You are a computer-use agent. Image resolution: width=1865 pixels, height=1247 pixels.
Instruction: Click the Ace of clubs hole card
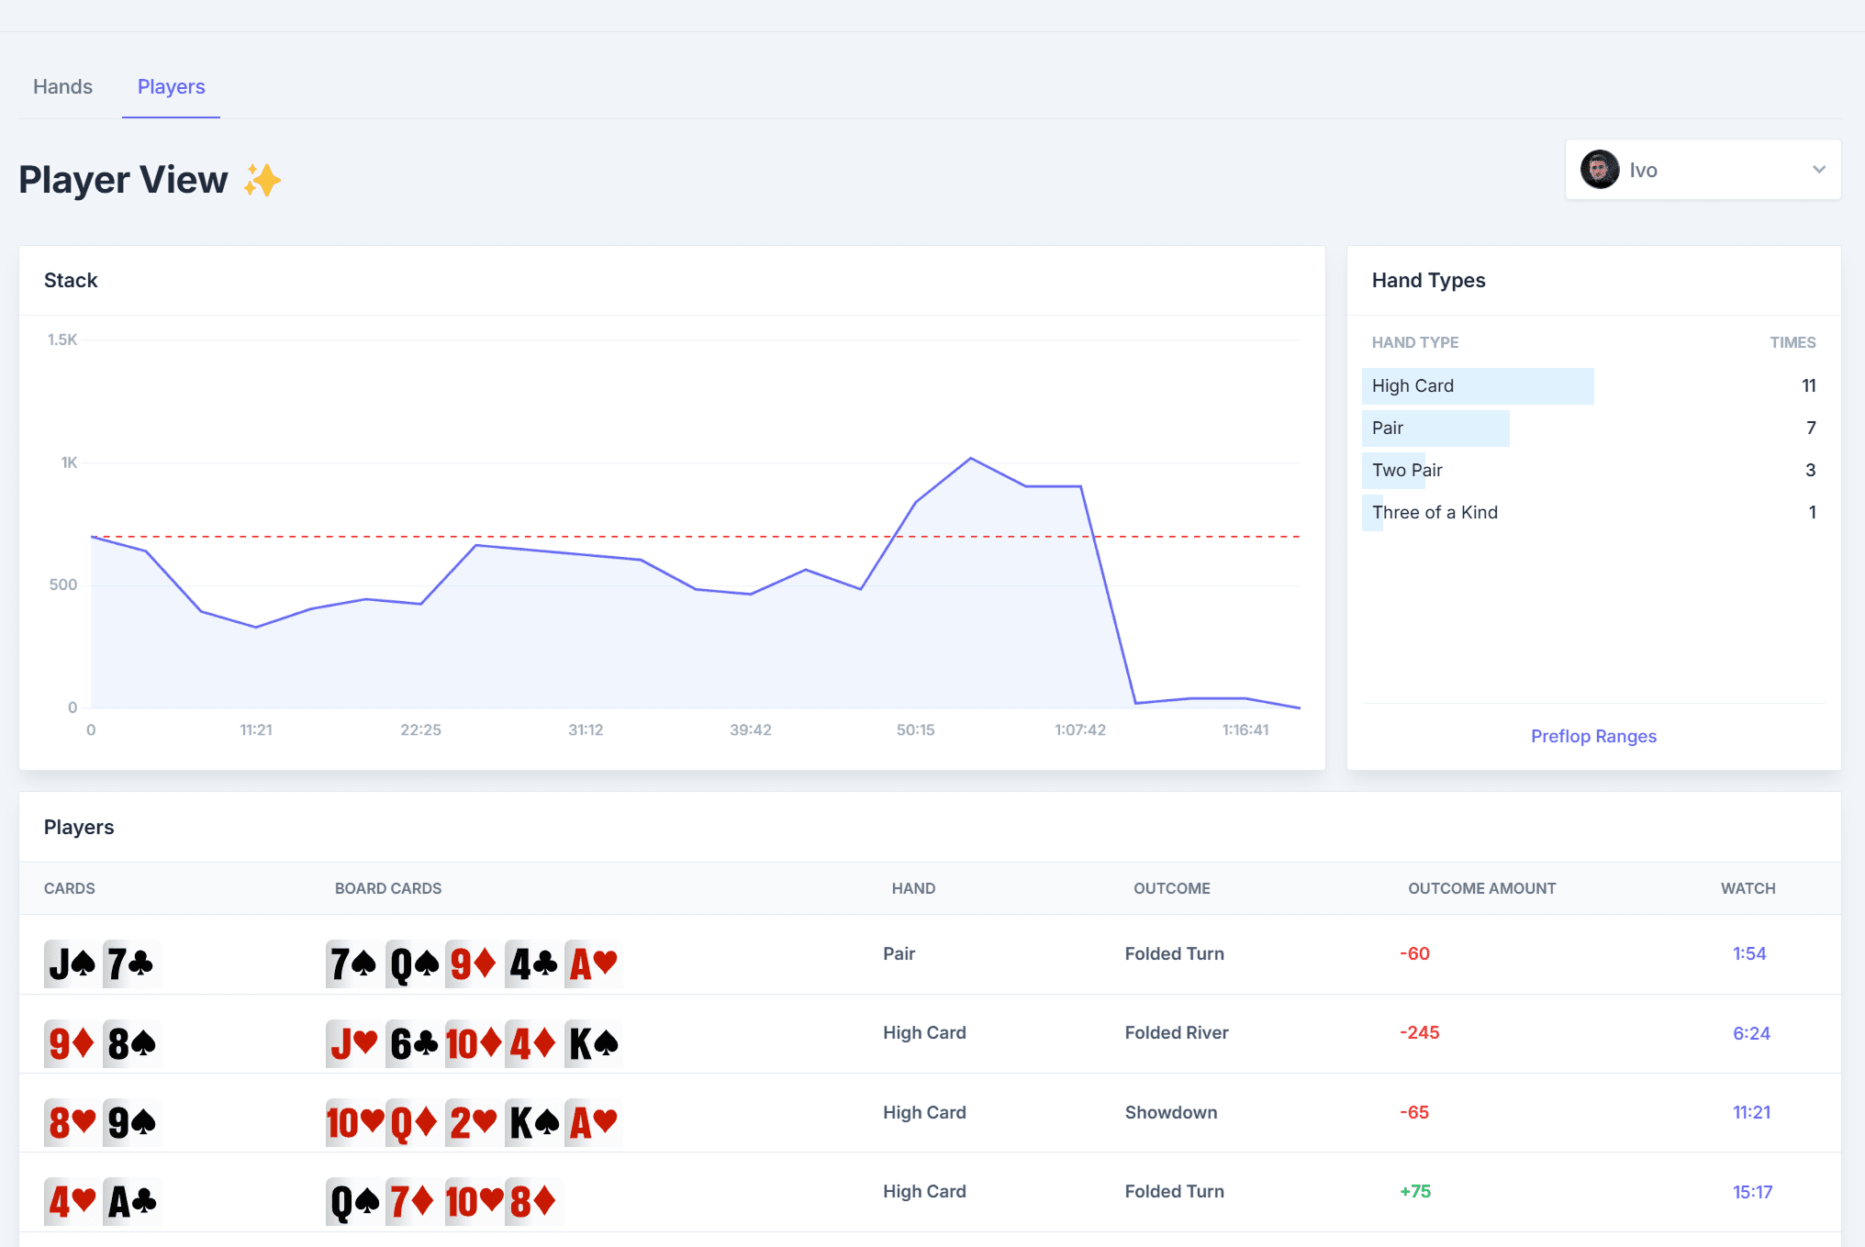132,1201
